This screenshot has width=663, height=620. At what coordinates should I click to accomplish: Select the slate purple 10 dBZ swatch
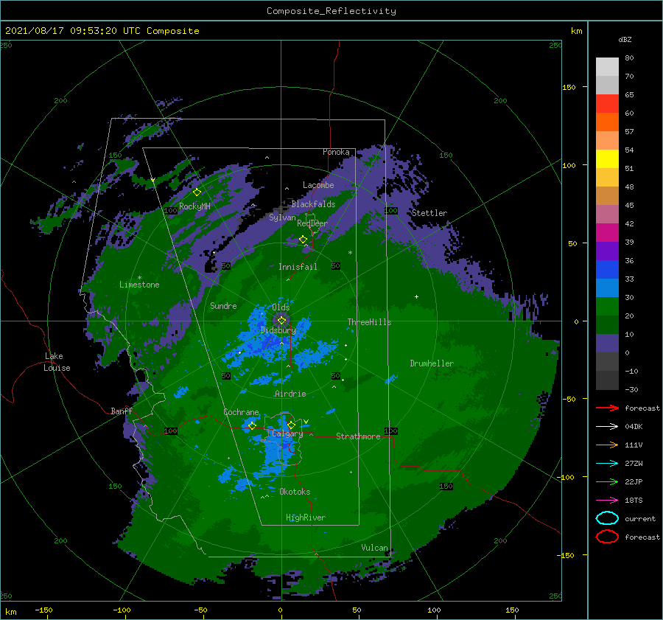pyautogui.click(x=607, y=343)
